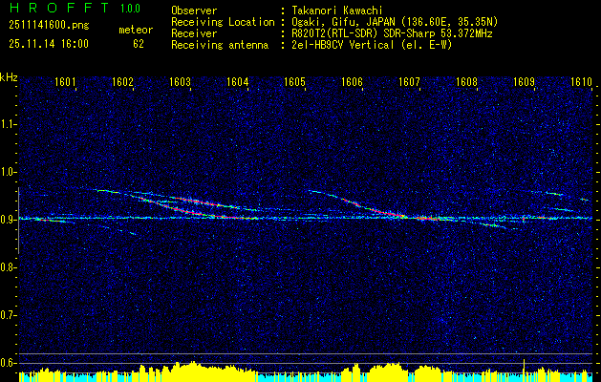The image size is (601, 382).
Task: Click the antenna description 2el-HB9CV Vertical
Action: coord(341,45)
